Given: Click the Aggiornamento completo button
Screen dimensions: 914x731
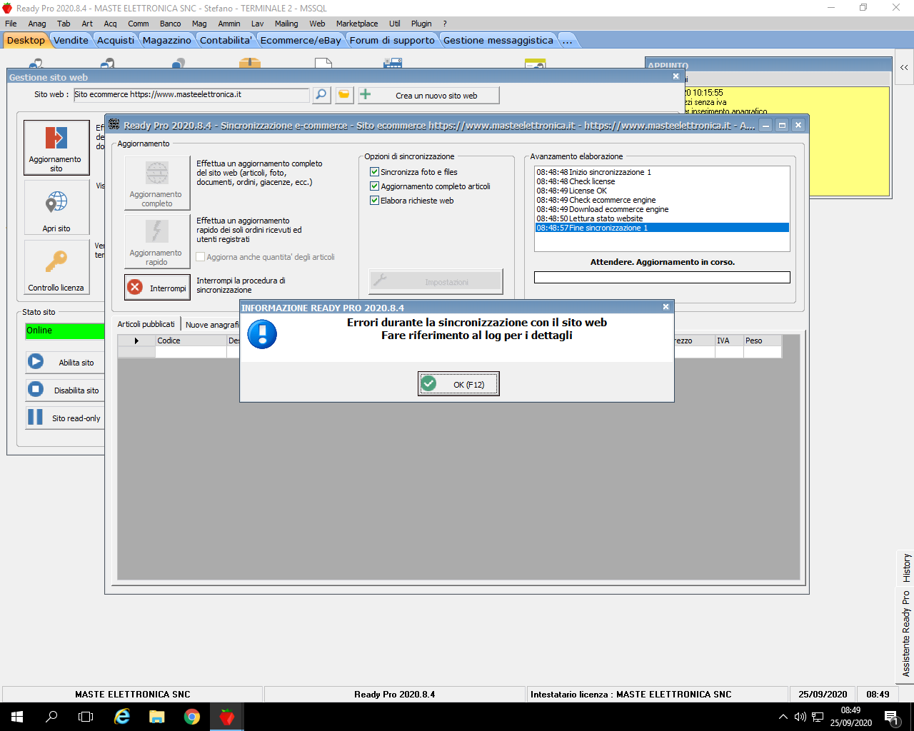Looking at the screenshot, I should pos(157,183).
